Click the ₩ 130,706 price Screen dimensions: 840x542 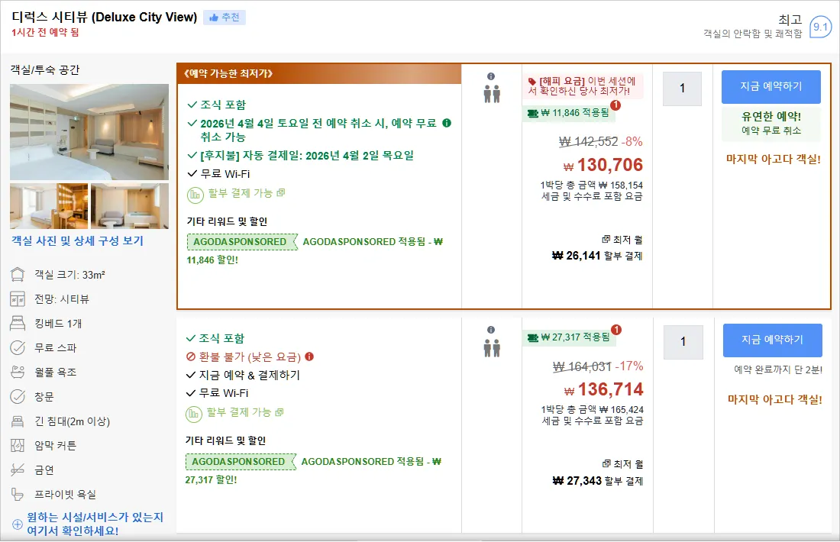coord(603,165)
